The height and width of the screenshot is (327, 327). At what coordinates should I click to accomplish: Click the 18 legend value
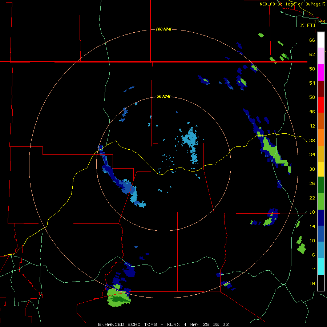coord(312,212)
